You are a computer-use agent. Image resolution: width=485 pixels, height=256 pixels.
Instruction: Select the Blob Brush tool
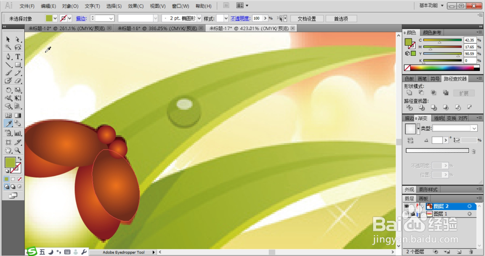[x=8, y=81]
